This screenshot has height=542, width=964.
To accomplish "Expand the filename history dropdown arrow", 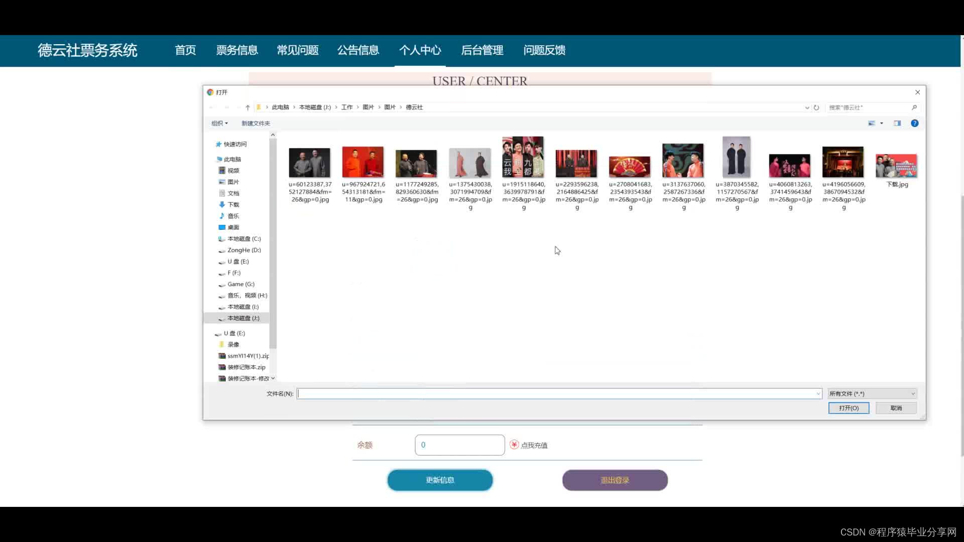I will (818, 394).
